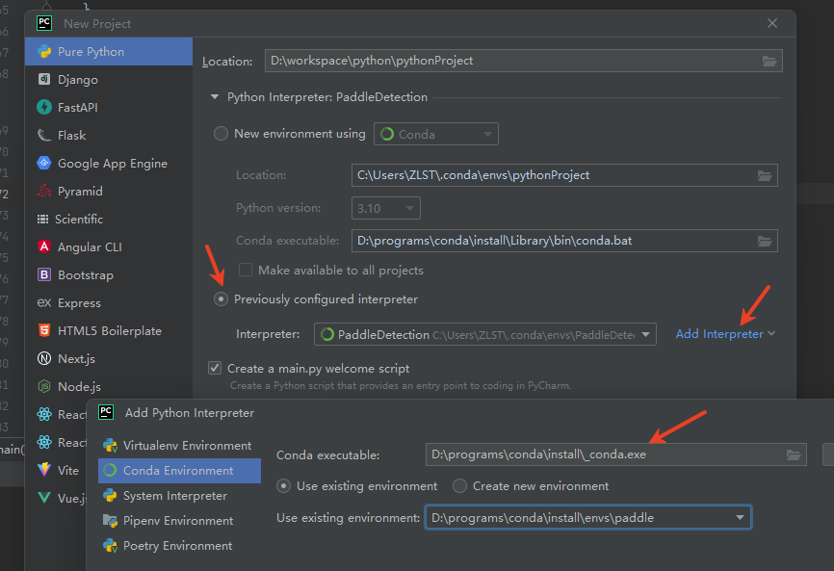This screenshot has width=834, height=571.
Task: Click the Poetry Environment icon
Action: tap(110, 545)
